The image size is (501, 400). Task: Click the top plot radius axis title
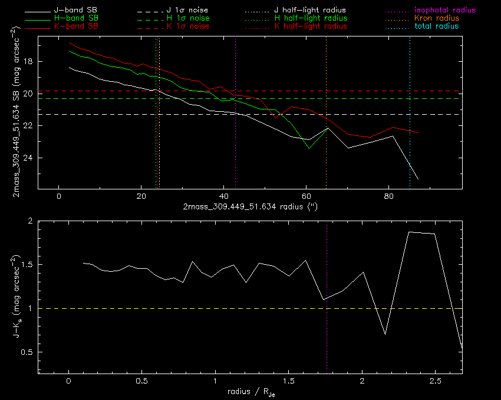(x=250, y=206)
